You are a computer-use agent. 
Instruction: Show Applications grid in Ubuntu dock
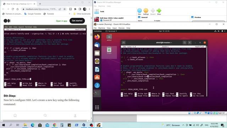click(97, 107)
